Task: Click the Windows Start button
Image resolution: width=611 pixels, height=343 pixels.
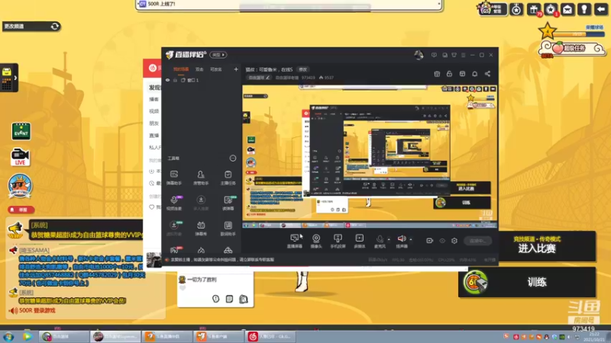Action: 8,336
